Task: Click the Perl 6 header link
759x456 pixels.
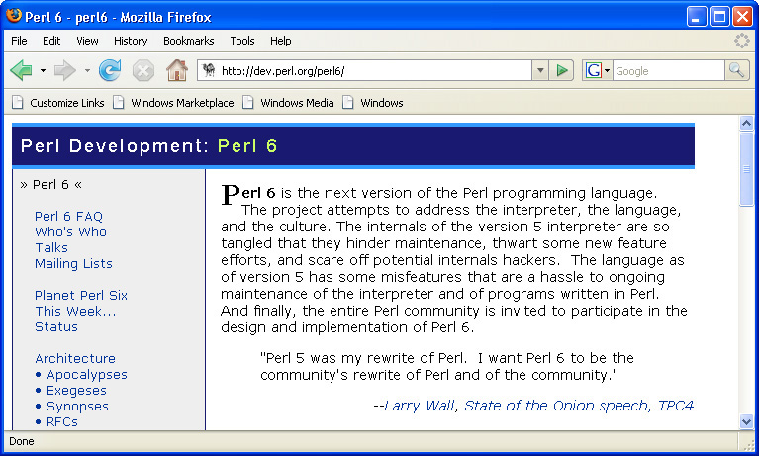Action: click(x=246, y=146)
